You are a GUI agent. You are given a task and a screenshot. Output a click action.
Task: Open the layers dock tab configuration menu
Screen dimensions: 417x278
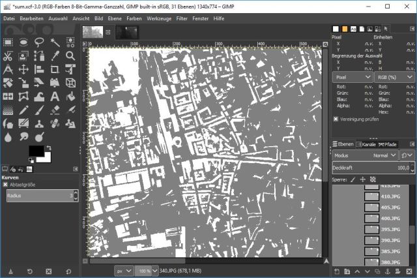point(412,144)
